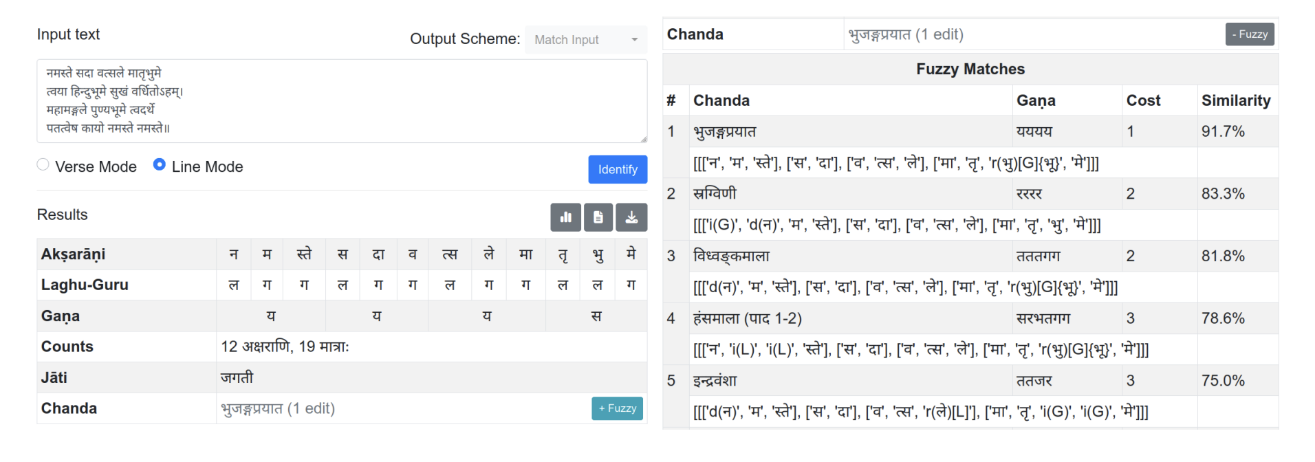Click the भुजङ्गप्रयात (1 edit) text in results table
1315x462 pixels.
tap(278, 408)
